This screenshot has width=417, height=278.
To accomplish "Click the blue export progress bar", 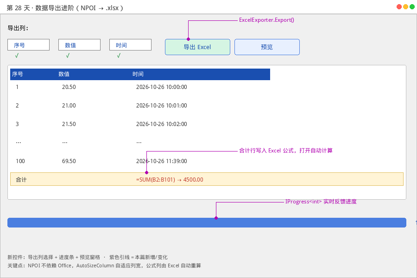I will (207, 223).
